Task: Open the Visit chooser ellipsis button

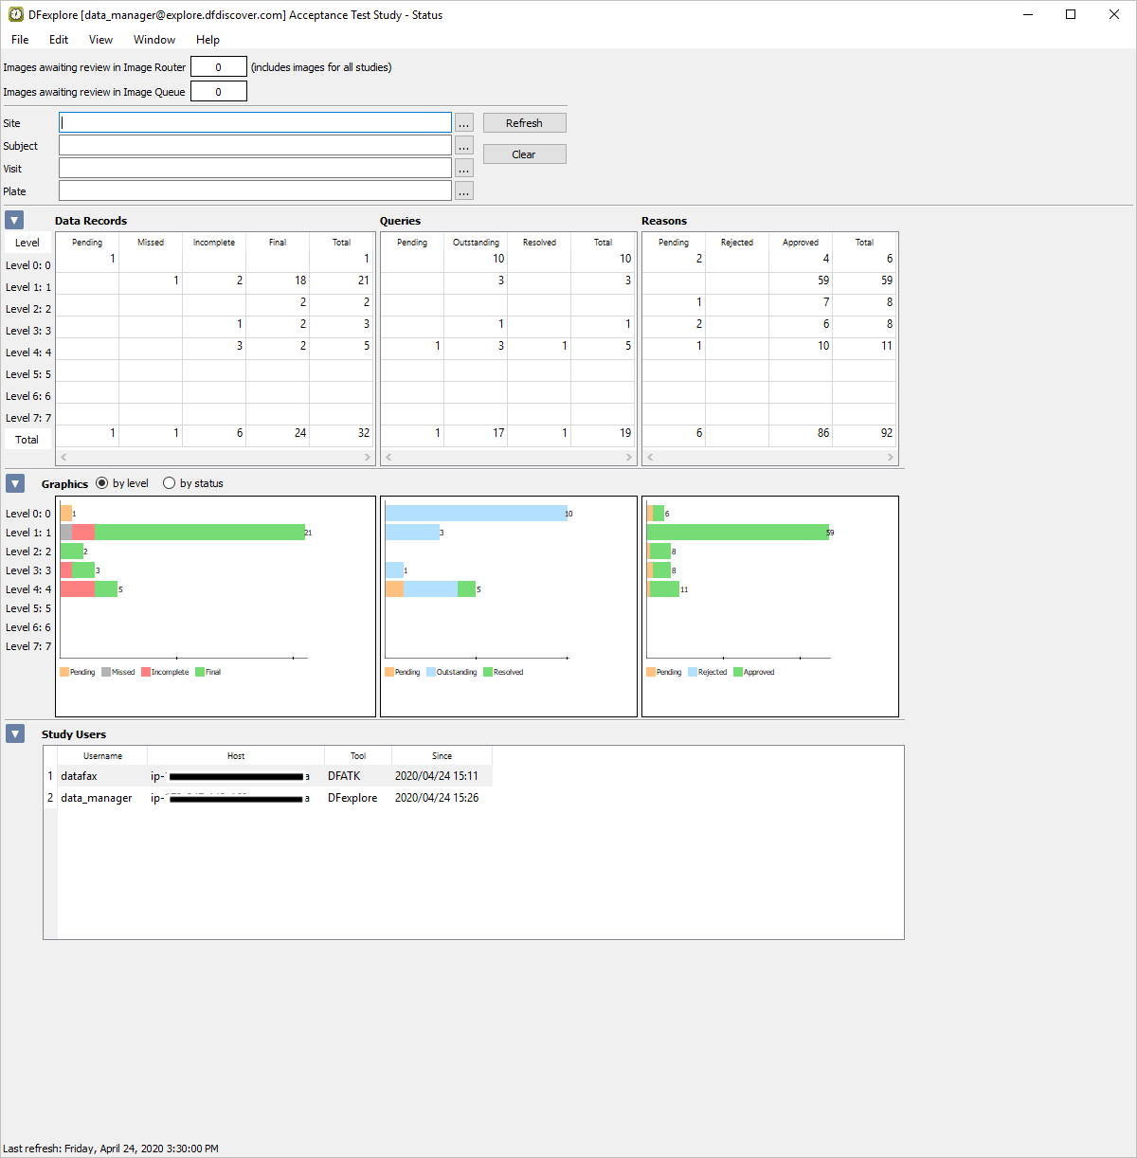Action: (463, 169)
